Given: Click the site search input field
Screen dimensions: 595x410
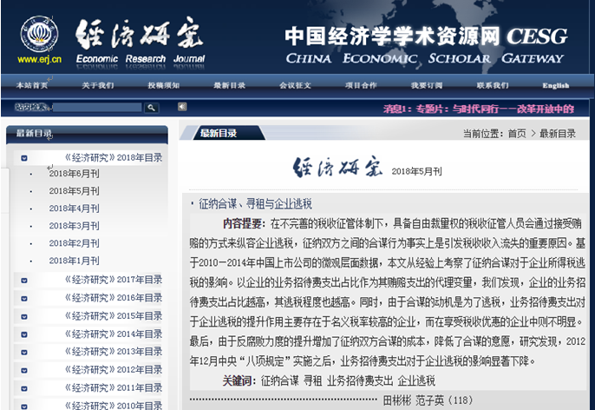Looking at the screenshot, I should tap(97, 108).
